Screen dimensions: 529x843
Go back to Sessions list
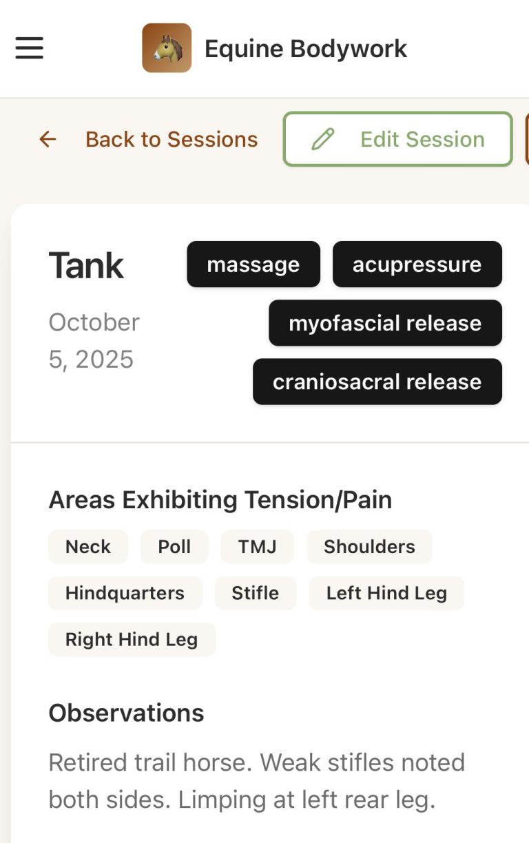171,139
